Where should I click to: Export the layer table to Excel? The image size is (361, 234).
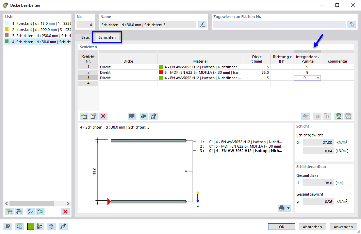[339, 116]
